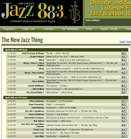
Task: Buy "The Jilt" by Mark McGrain & Plunge
Action: 124,53
